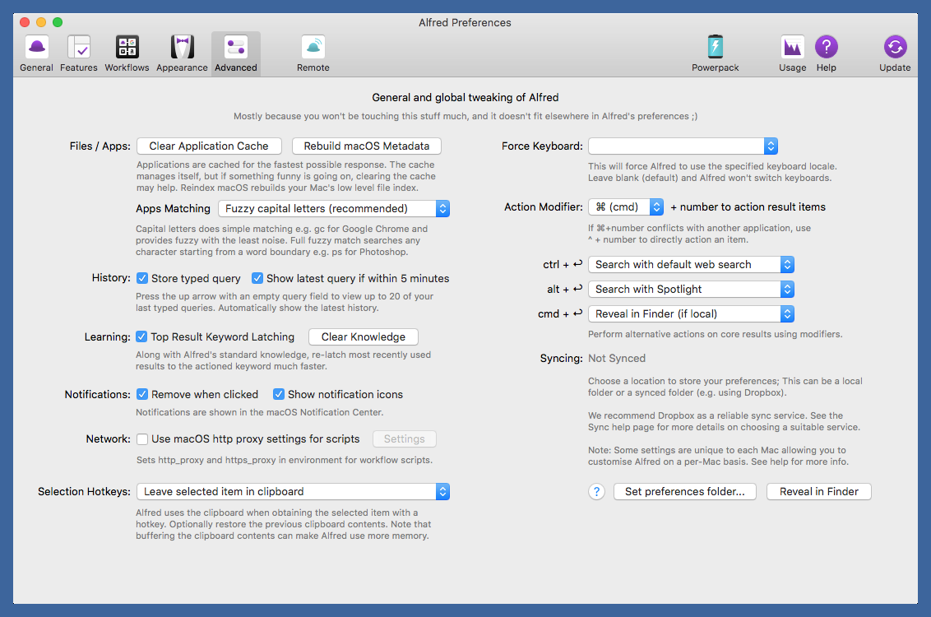This screenshot has width=931, height=617.
Task: Click the Clear Knowledge button
Action: 364,336
